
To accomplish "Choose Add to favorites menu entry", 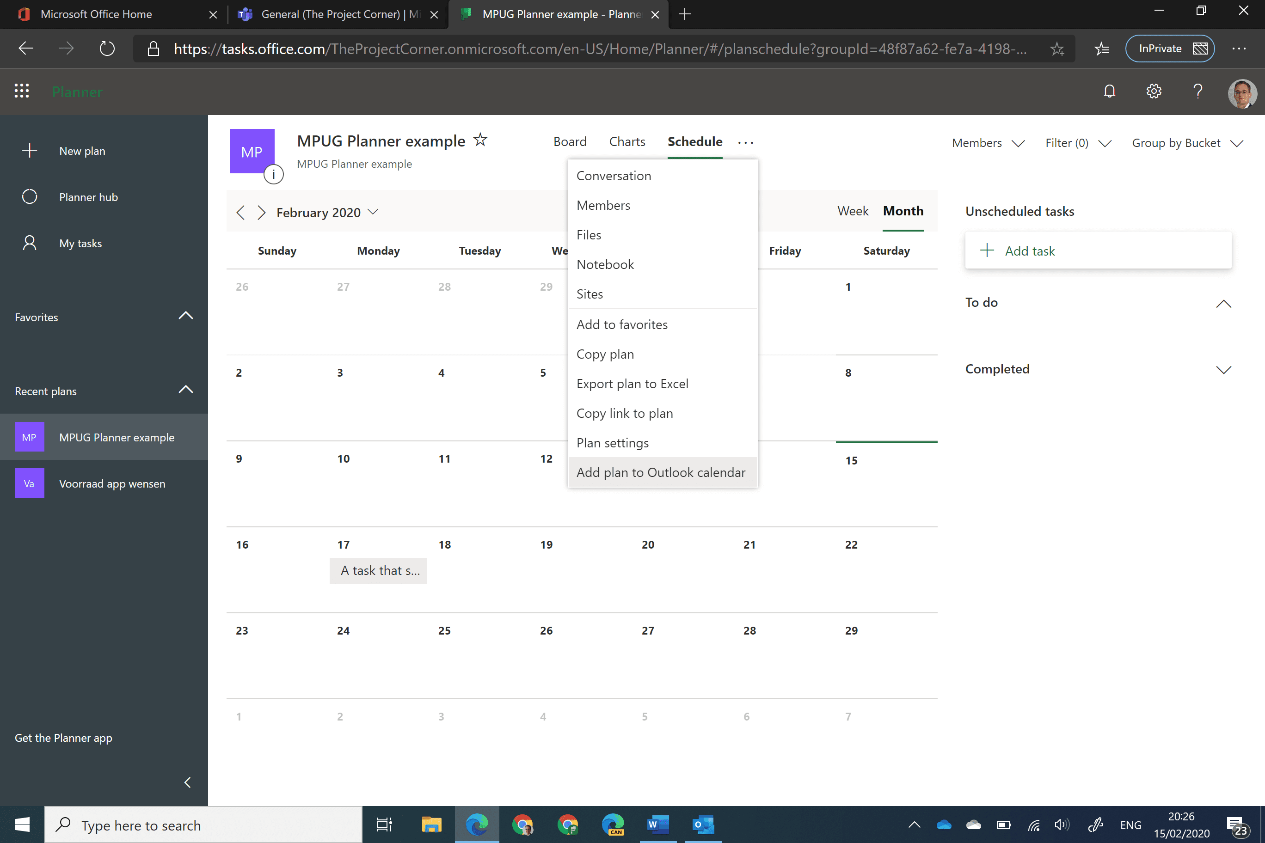I will click(x=663, y=325).
